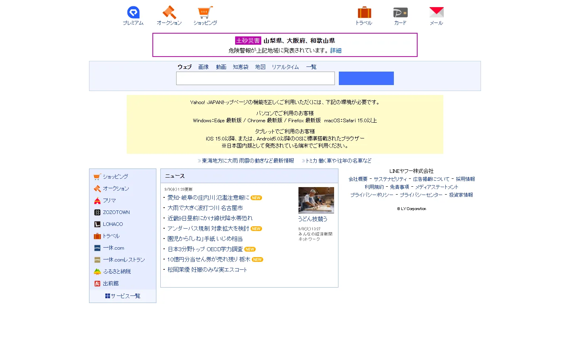Open プライバシーポリシー footer link
570x356 pixels.
[372, 195]
